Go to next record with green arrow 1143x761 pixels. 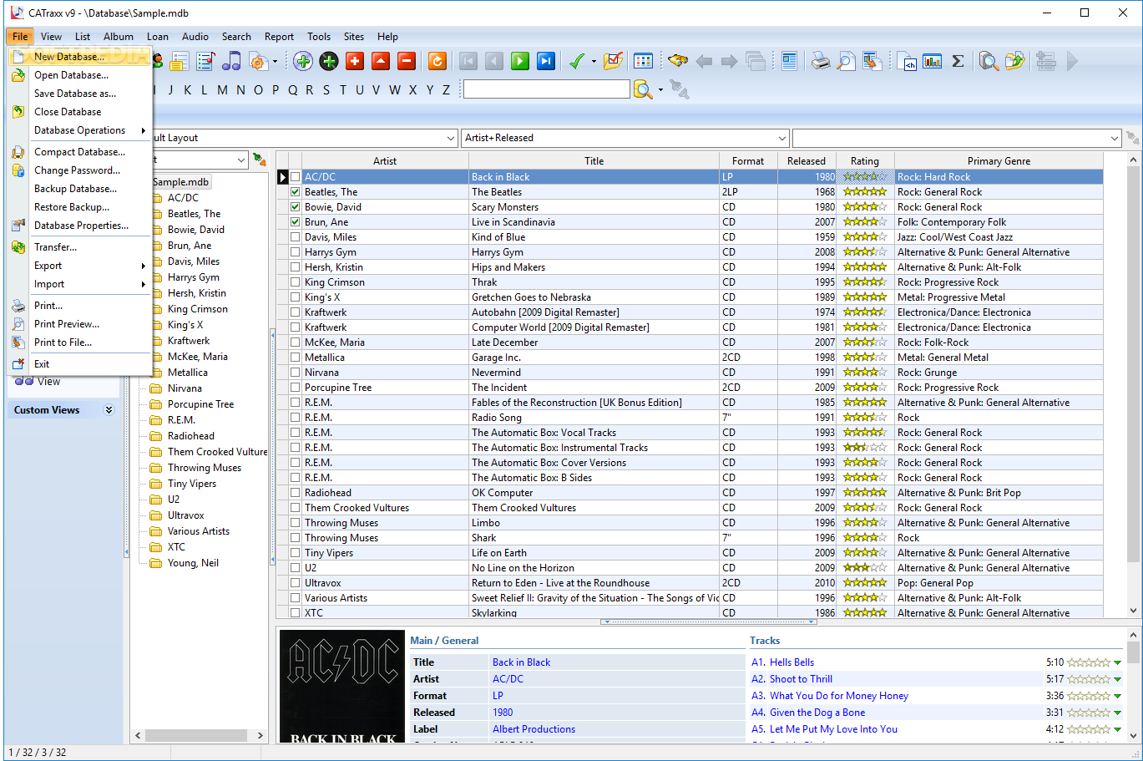519,61
